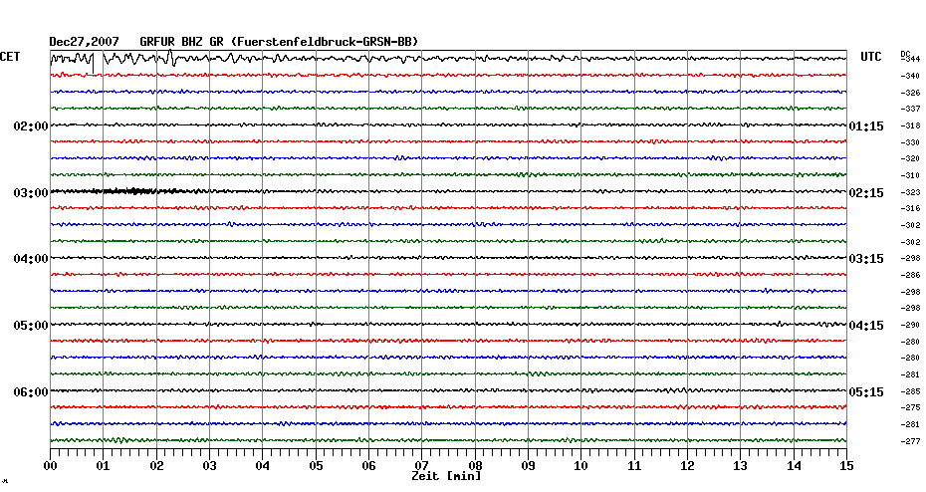Click the CET column header
This screenshot has width=926, height=492.
pyautogui.click(x=10, y=57)
